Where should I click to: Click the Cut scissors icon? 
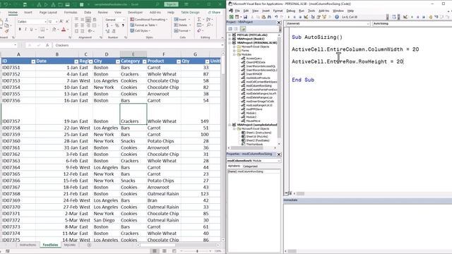[6, 20]
